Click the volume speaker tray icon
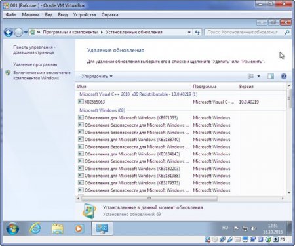The image size is (295, 246). click(253, 228)
